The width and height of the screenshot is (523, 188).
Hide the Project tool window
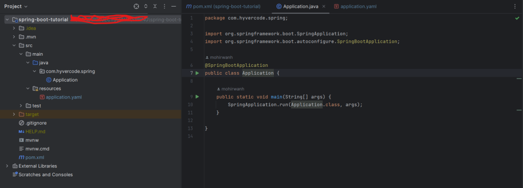pyautogui.click(x=174, y=6)
